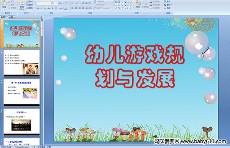Click the slide thumbnail pane scrollbar
Viewport: 230px width, 148px height.
coord(42,81)
